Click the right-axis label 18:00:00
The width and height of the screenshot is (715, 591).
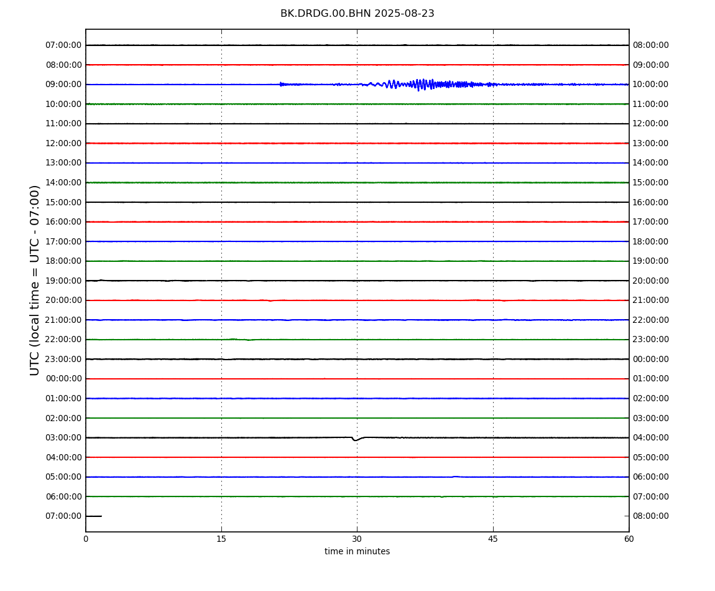pyautogui.click(x=651, y=241)
